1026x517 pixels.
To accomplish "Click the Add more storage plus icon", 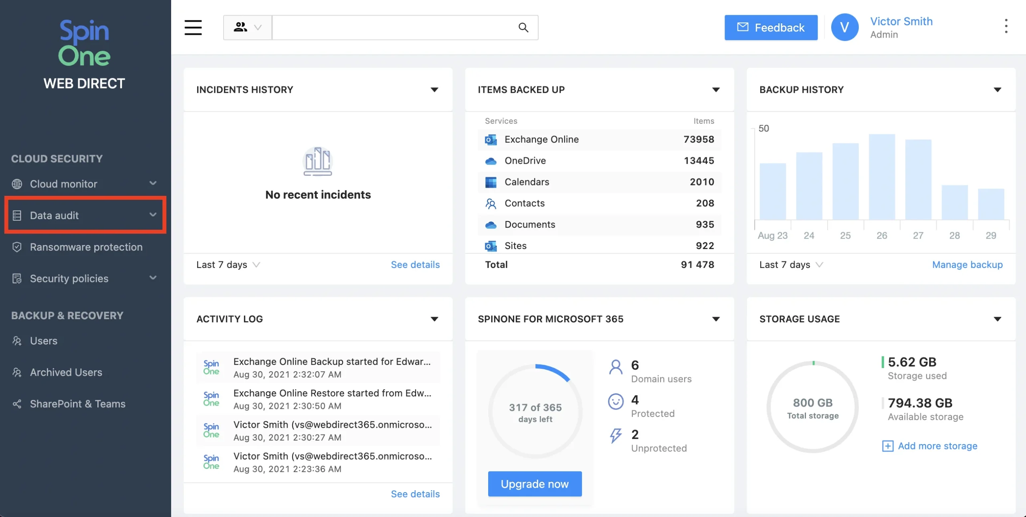I will (x=888, y=446).
